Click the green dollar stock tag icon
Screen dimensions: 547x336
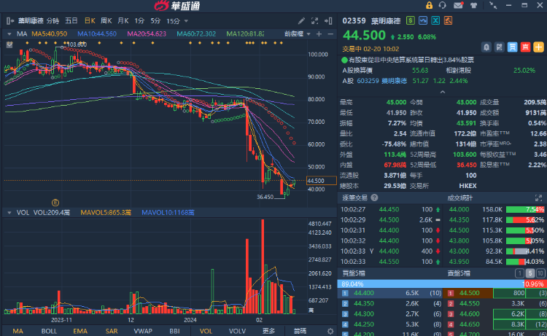coord(410,20)
